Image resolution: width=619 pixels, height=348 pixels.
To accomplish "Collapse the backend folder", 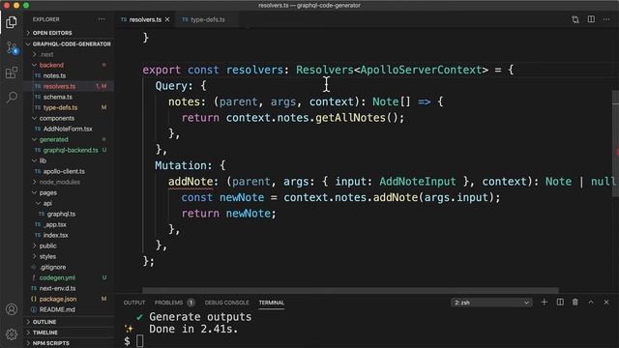I will (x=51, y=65).
